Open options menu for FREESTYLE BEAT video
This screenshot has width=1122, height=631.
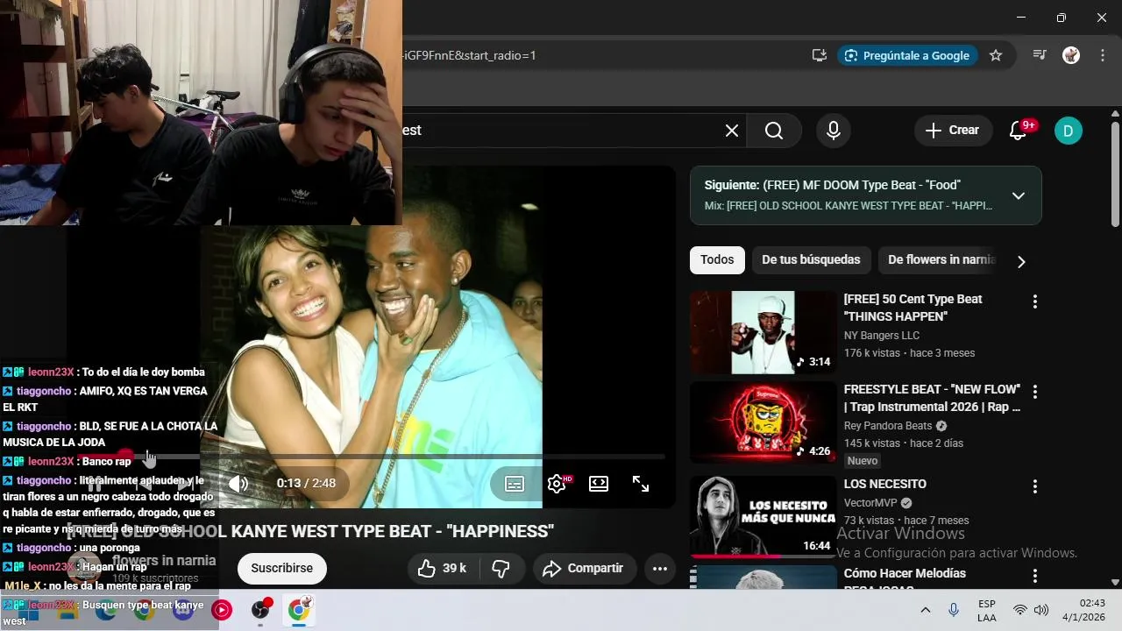[x=1035, y=392]
